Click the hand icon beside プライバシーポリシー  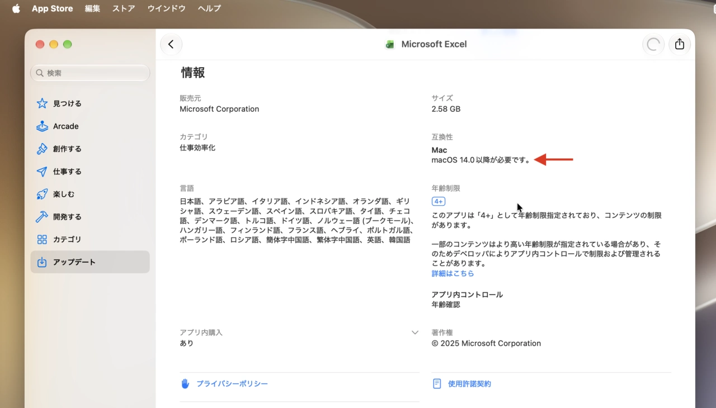[185, 384]
